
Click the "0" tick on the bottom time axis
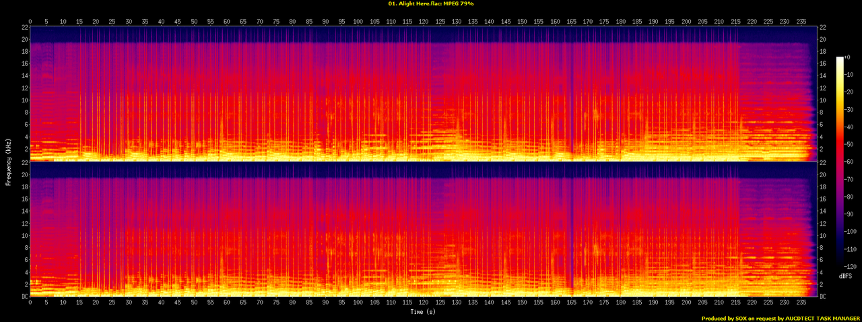click(x=30, y=303)
